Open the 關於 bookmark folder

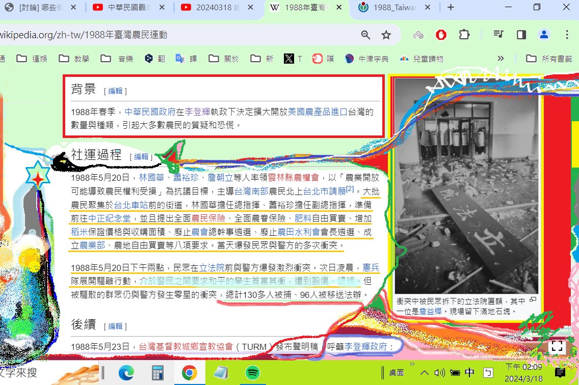(x=223, y=59)
